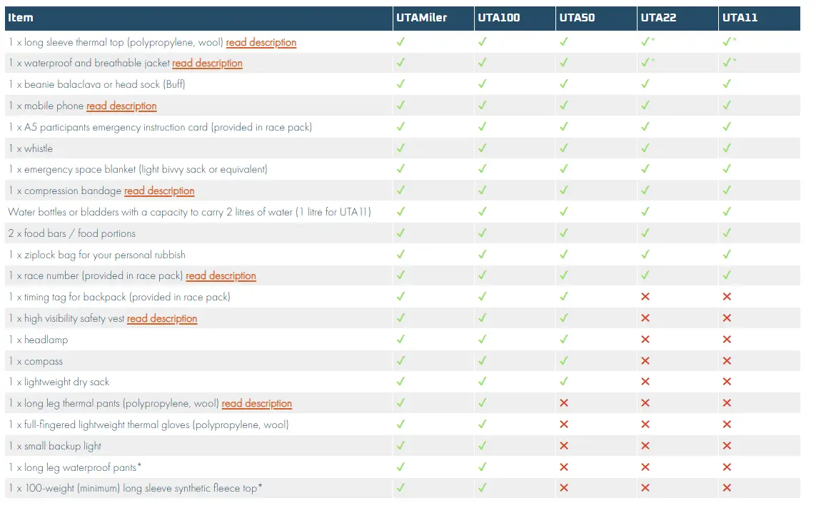The height and width of the screenshot is (508, 816).
Task: Select the beanie balaclava or head sock text
Action: coord(97,84)
